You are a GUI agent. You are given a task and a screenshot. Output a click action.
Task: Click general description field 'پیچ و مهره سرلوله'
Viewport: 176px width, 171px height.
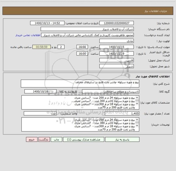click(x=80, y=84)
